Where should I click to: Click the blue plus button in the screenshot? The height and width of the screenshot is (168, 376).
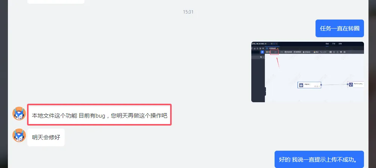tap(262, 52)
